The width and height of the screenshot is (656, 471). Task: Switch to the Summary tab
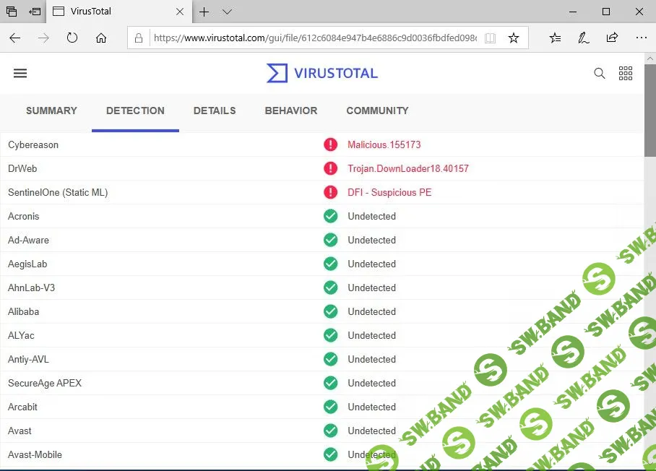pyautogui.click(x=51, y=111)
